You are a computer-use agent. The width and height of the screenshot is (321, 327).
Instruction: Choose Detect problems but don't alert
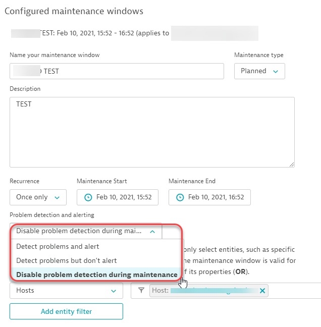[x=66, y=260]
